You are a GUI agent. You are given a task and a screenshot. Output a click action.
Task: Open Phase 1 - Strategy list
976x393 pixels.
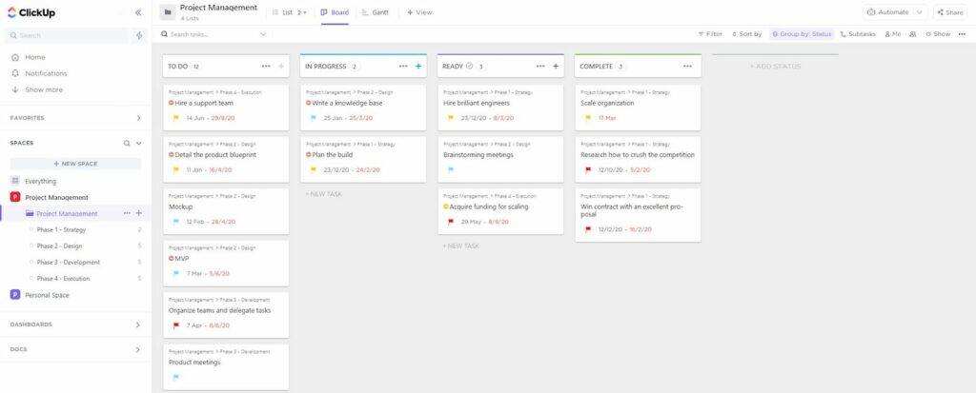(x=61, y=230)
